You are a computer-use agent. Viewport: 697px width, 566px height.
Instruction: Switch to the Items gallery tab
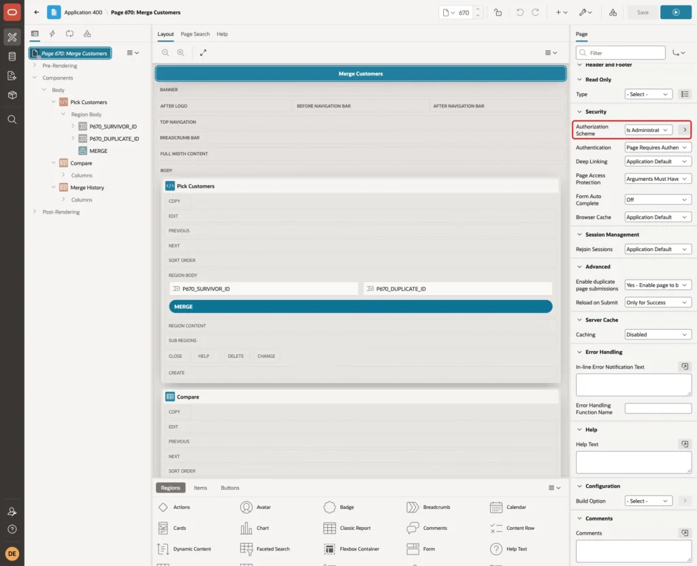[201, 487]
